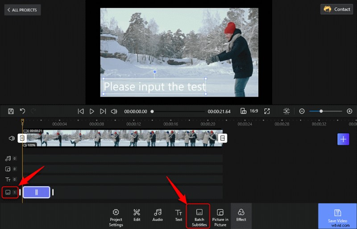Click the split clip icon
This screenshot has height=229, width=357.
pos(286,111)
